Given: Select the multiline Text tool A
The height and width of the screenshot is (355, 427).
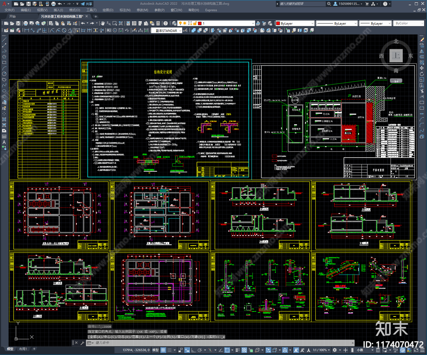Looking at the screenshot, I should click(4, 142).
